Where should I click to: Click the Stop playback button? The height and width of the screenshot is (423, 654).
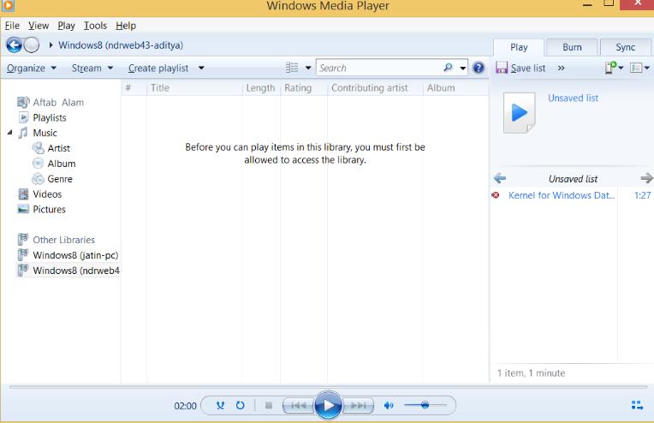[268, 405]
